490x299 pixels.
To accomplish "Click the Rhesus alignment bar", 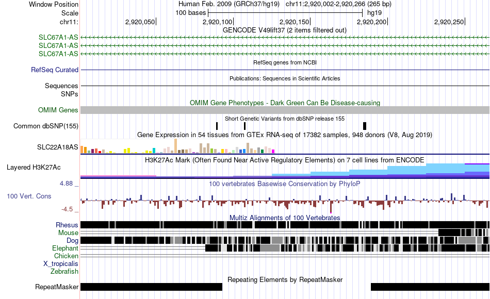I will [285, 225].
